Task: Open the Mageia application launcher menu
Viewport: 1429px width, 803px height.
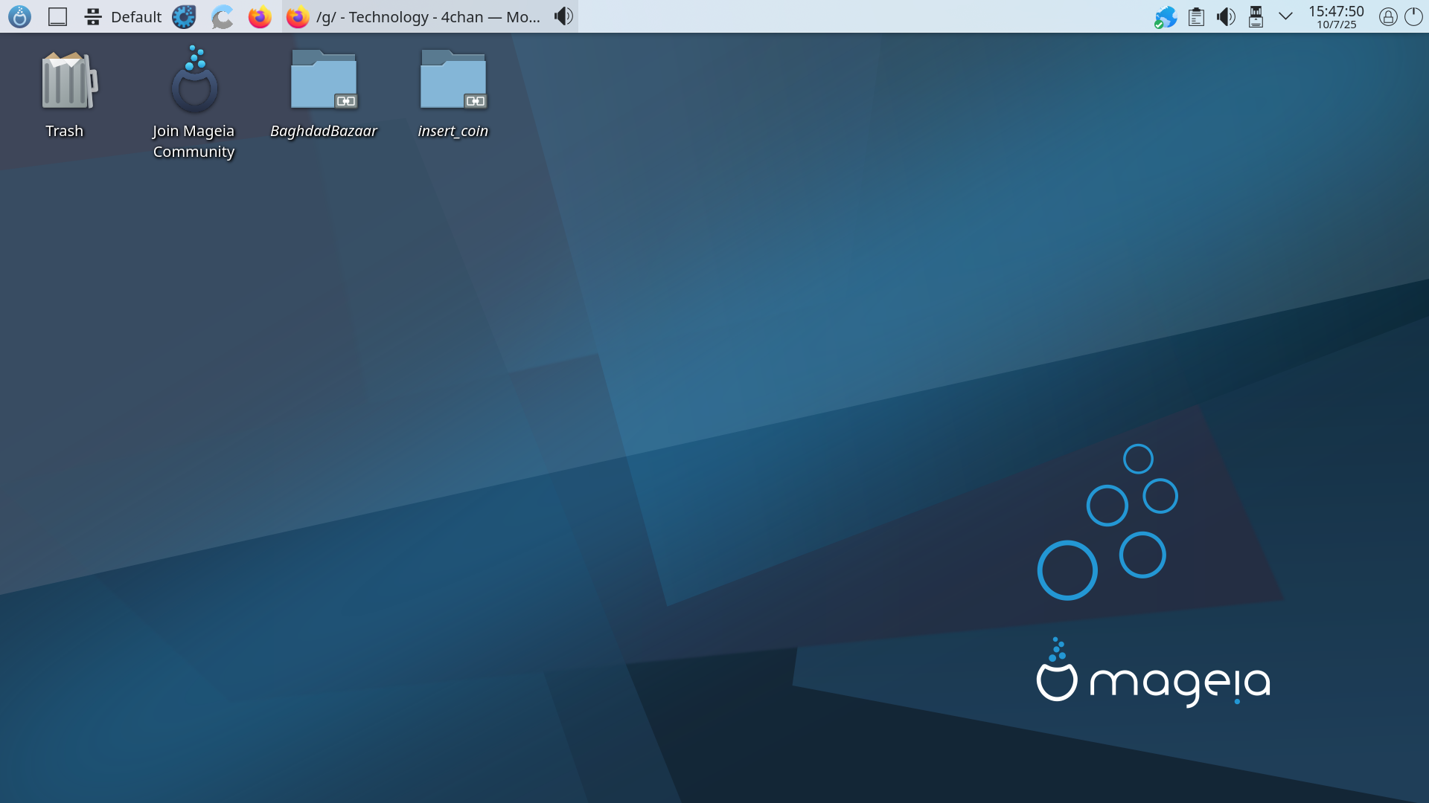Action: coord(19,16)
